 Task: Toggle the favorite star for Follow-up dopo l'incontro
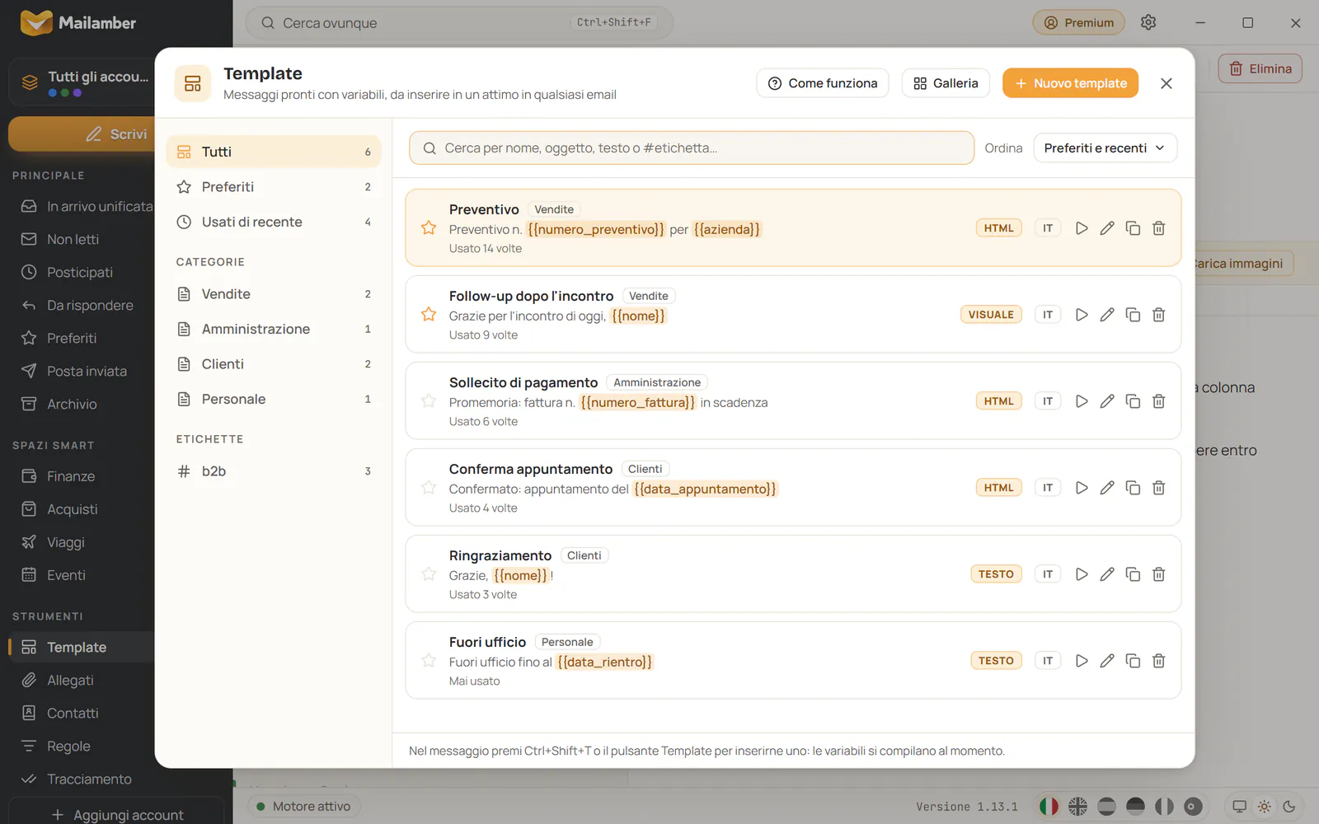pos(429,314)
